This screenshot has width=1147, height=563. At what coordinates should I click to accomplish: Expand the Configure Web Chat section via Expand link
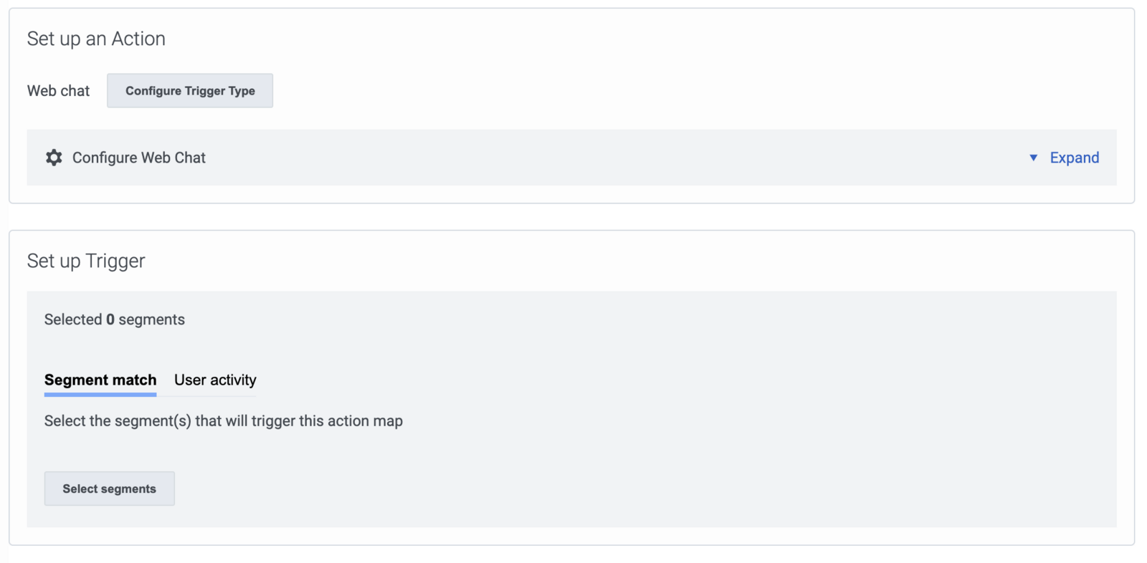tap(1074, 158)
